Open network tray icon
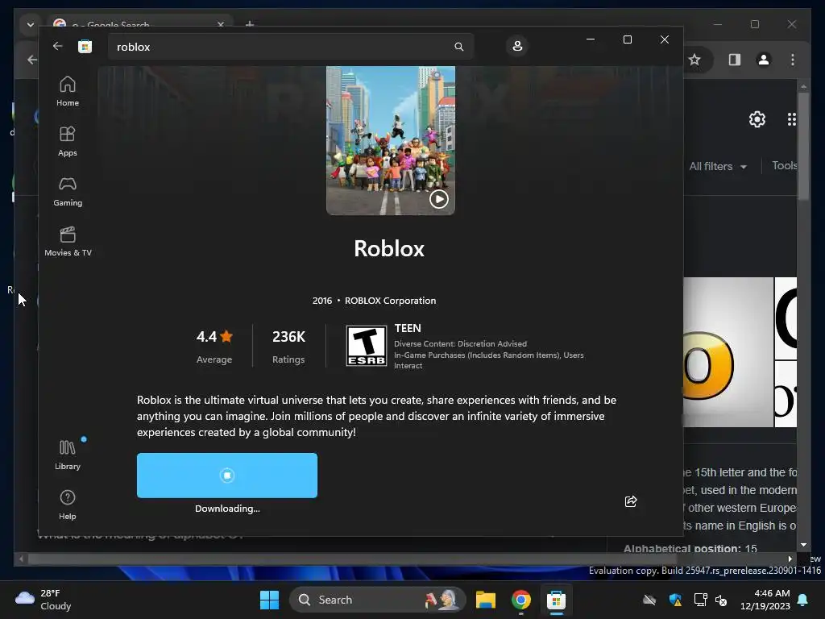This screenshot has height=619, width=825. point(700,600)
